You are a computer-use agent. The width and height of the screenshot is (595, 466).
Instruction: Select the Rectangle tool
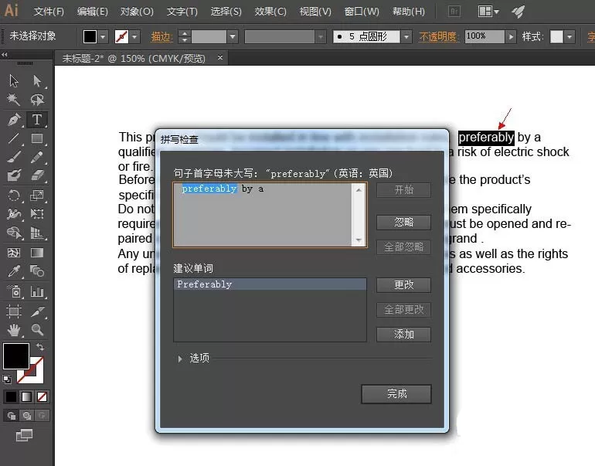coord(37,138)
